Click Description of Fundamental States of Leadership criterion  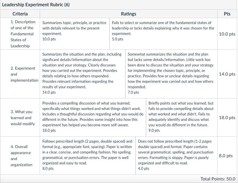point(23,34)
